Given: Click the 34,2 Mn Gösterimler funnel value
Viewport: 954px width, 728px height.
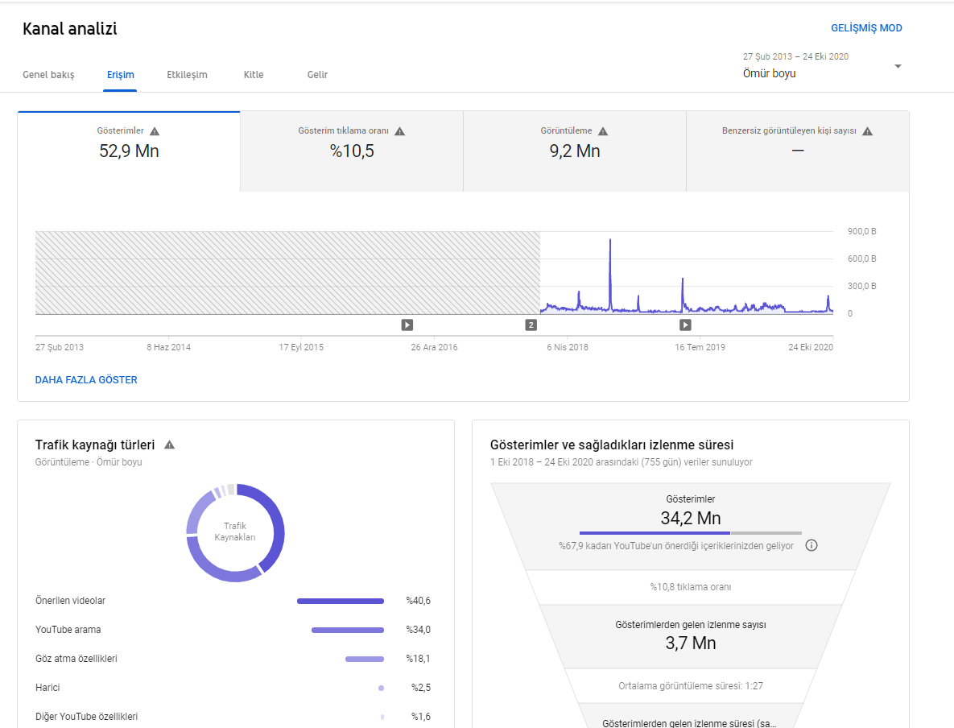Looking at the screenshot, I should click(691, 518).
